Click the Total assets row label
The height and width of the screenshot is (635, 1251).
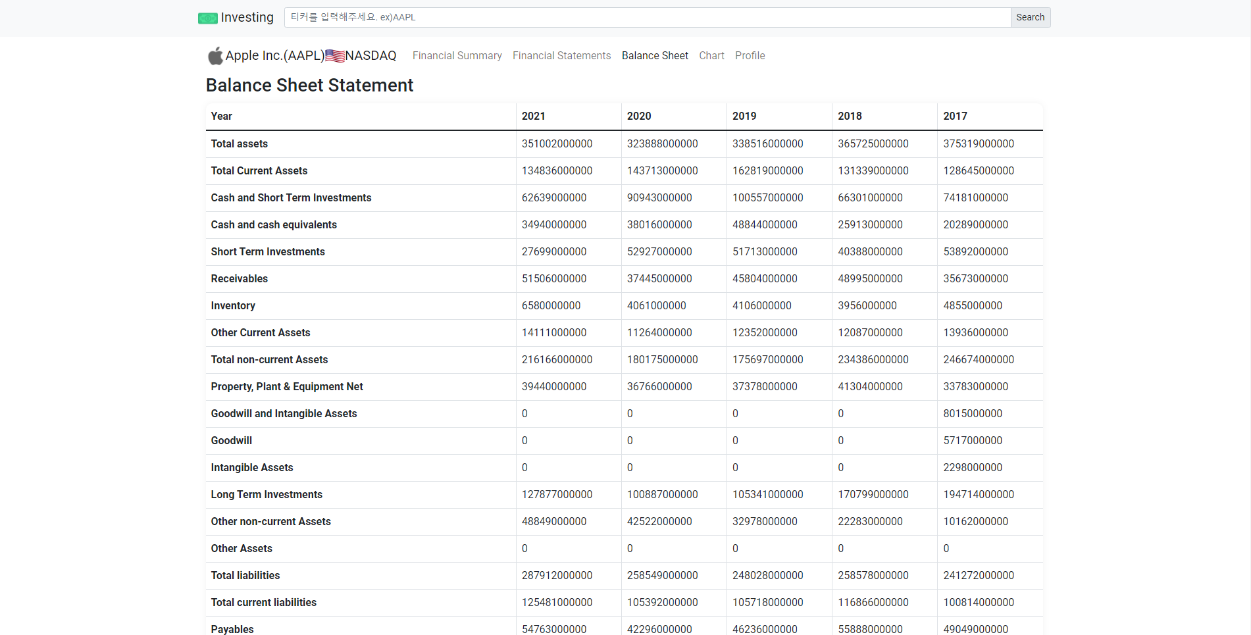click(239, 143)
